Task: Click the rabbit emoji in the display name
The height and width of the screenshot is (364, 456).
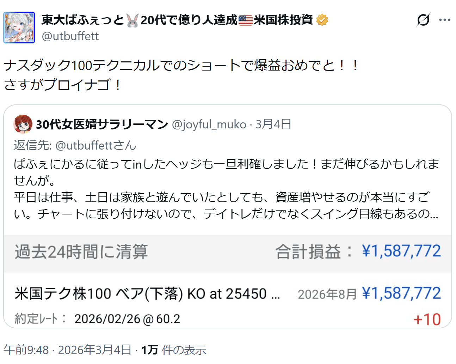Action: (133, 20)
